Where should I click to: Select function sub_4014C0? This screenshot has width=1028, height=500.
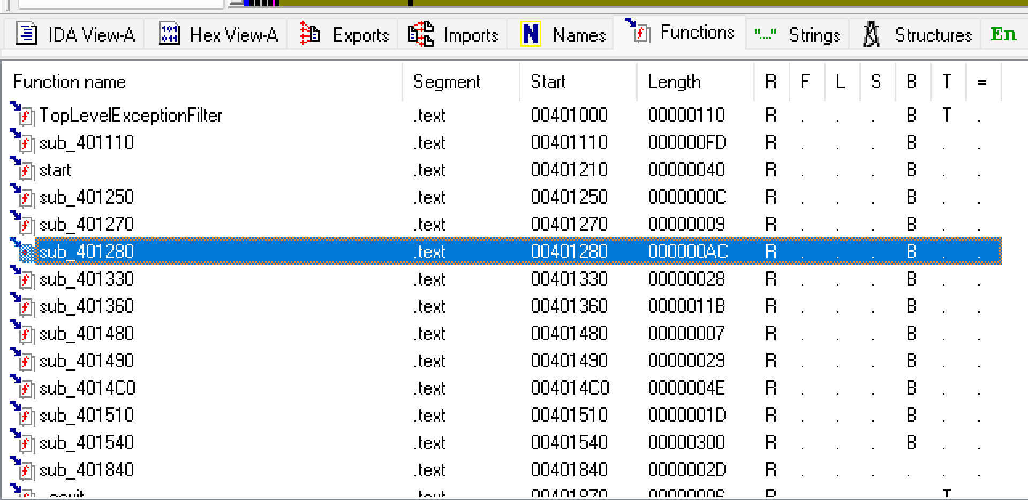pos(87,388)
